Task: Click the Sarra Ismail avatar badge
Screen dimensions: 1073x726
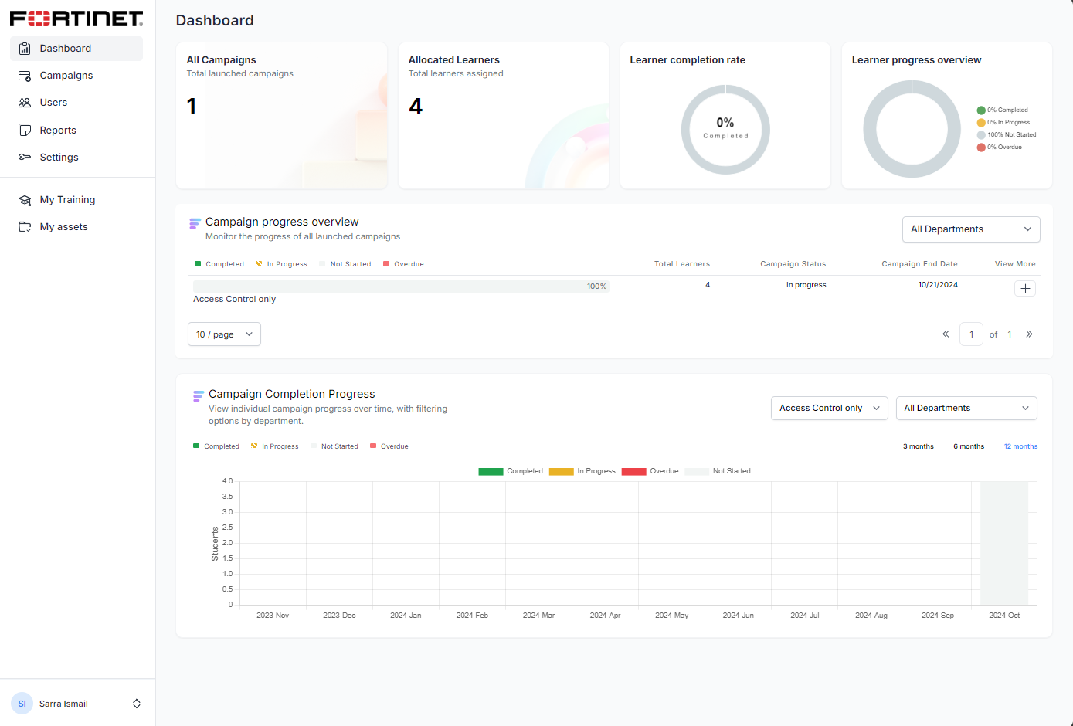Action: (22, 704)
